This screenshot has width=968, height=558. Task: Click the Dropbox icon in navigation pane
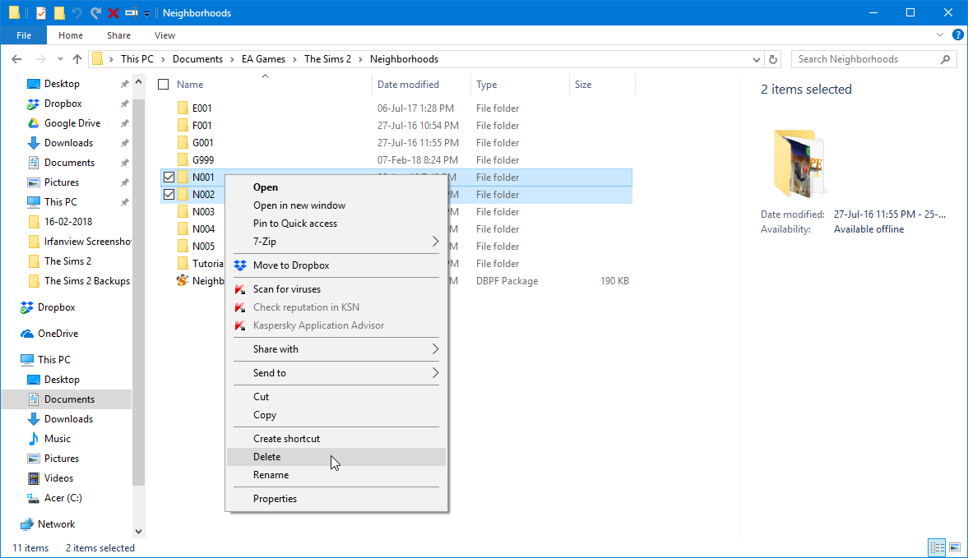point(26,307)
